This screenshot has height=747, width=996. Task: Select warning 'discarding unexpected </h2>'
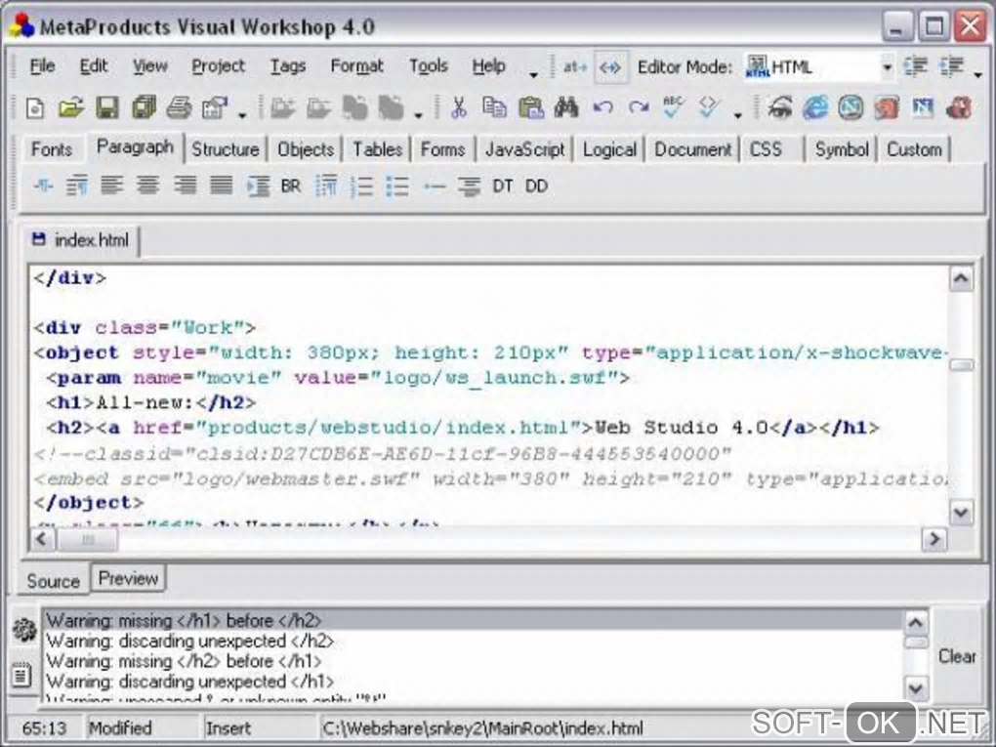[473, 641]
